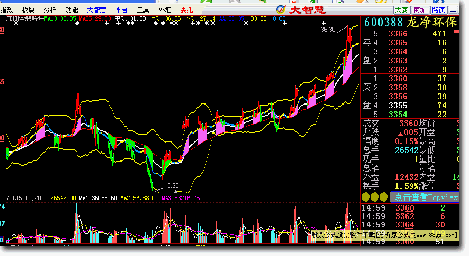This screenshot has height=256, width=469.
Task: Click buy level 1 price 3360
Action: pyautogui.click(x=398, y=79)
